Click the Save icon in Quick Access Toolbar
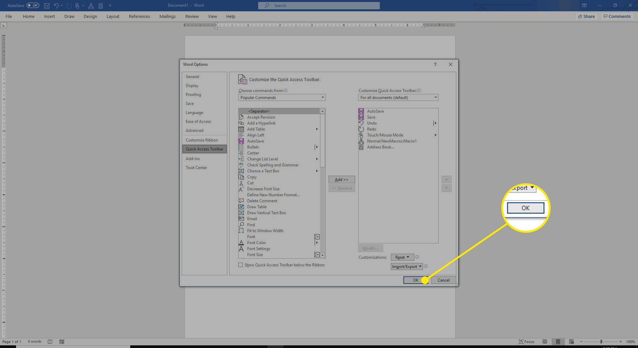Screen dimensions: 638x348 (x=47, y=6)
